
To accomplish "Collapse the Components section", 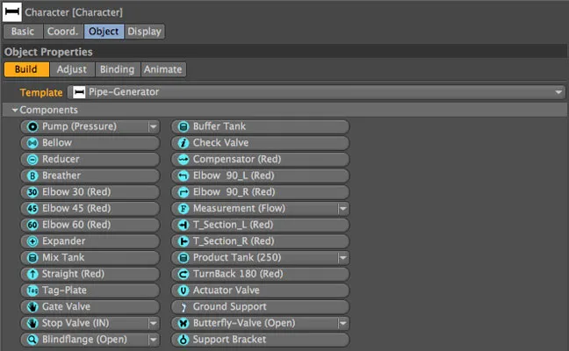I will pos(15,111).
